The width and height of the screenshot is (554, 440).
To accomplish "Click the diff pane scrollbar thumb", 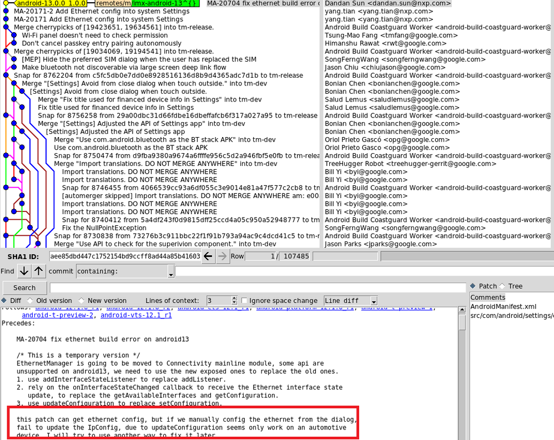I will 462,322.
